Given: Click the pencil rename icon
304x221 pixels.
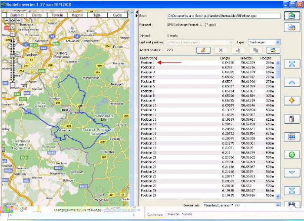Looking at the screenshot, I should pyautogui.click(x=203, y=50).
